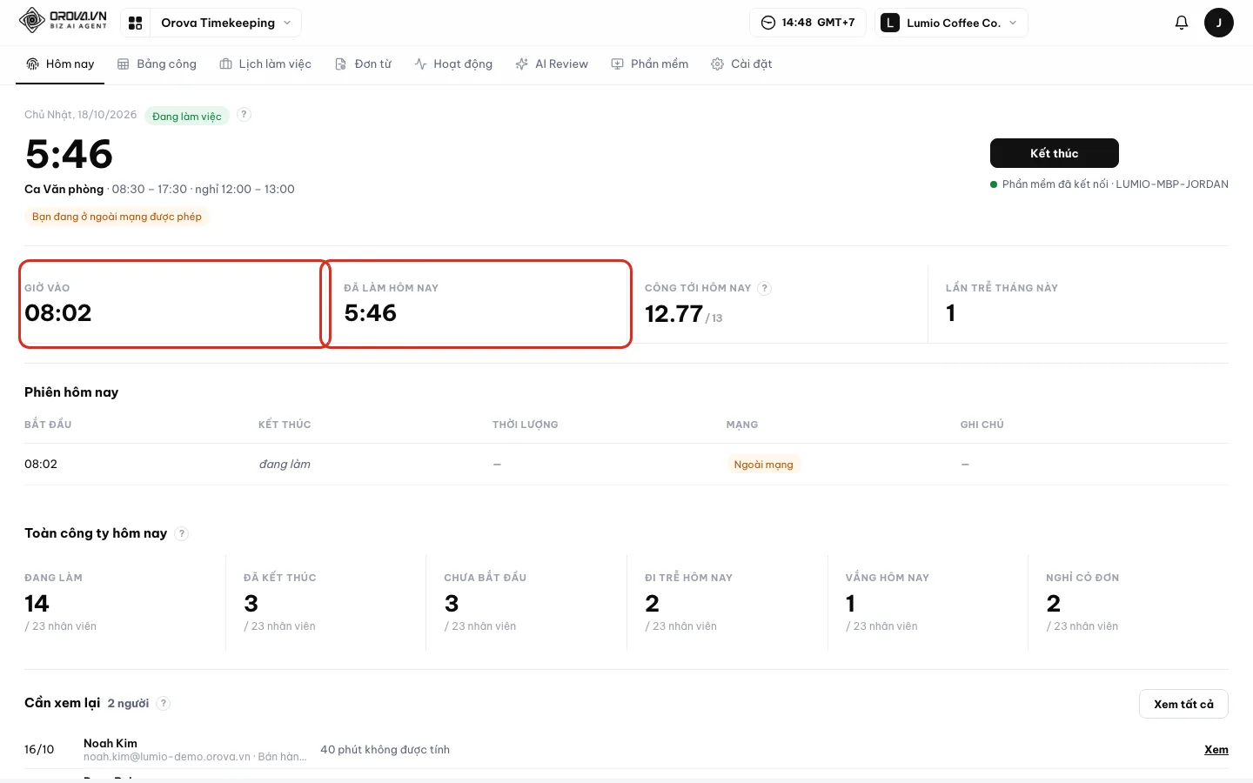The width and height of the screenshot is (1253, 783).
Task: Open the notifications bell
Action: (1182, 23)
